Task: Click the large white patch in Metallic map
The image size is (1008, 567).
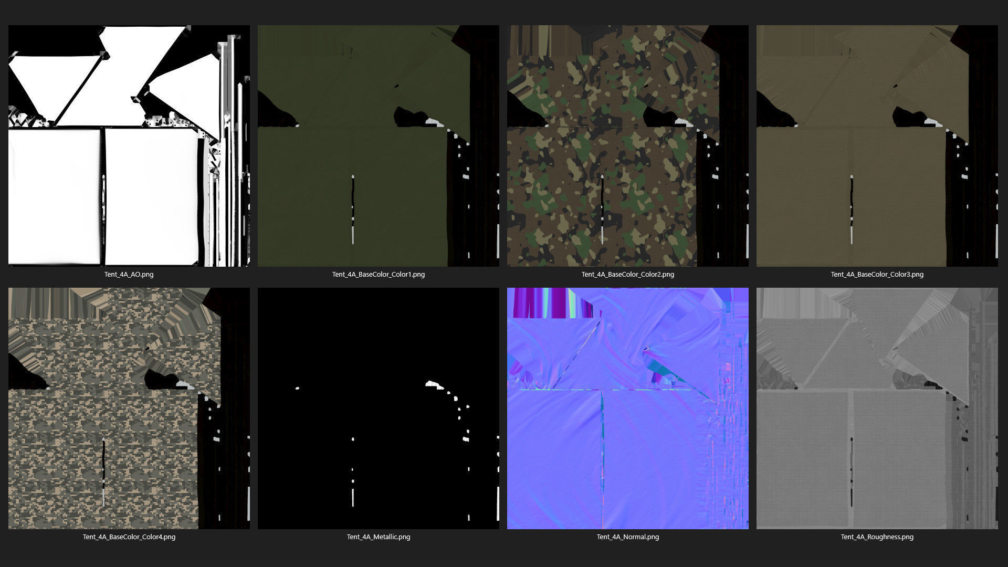Action: tap(432, 384)
